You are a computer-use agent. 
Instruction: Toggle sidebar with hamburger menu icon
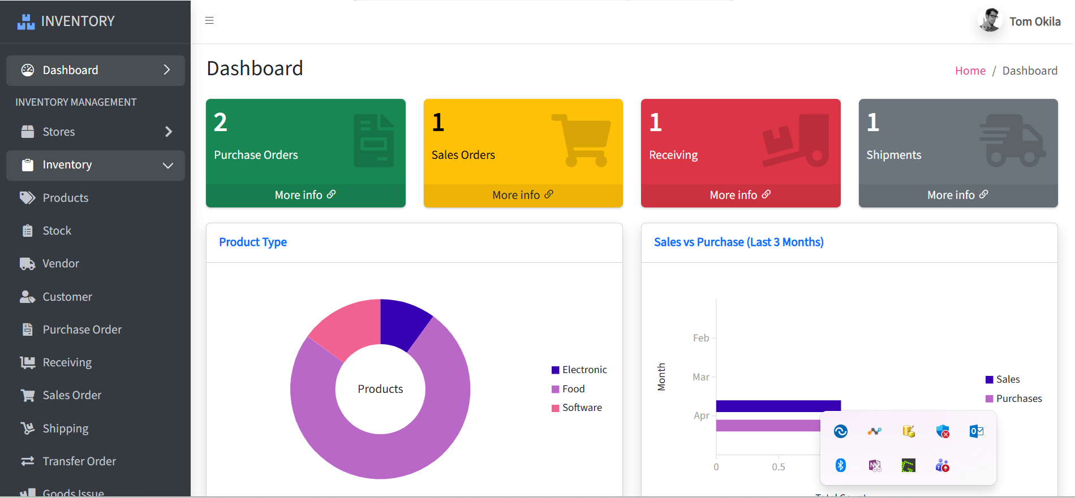pyautogui.click(x=209, y=21)
